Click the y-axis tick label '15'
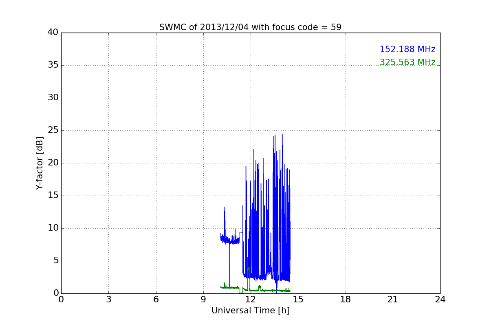This screenshot has width=489, height=326. [53, 196]
